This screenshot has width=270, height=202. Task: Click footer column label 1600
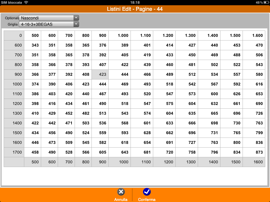click(x=254, y=162)
